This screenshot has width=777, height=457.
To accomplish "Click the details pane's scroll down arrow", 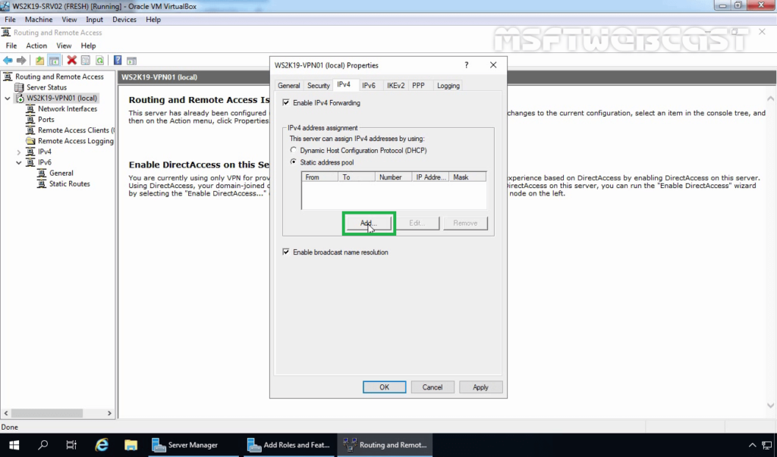I will [771, 405].
